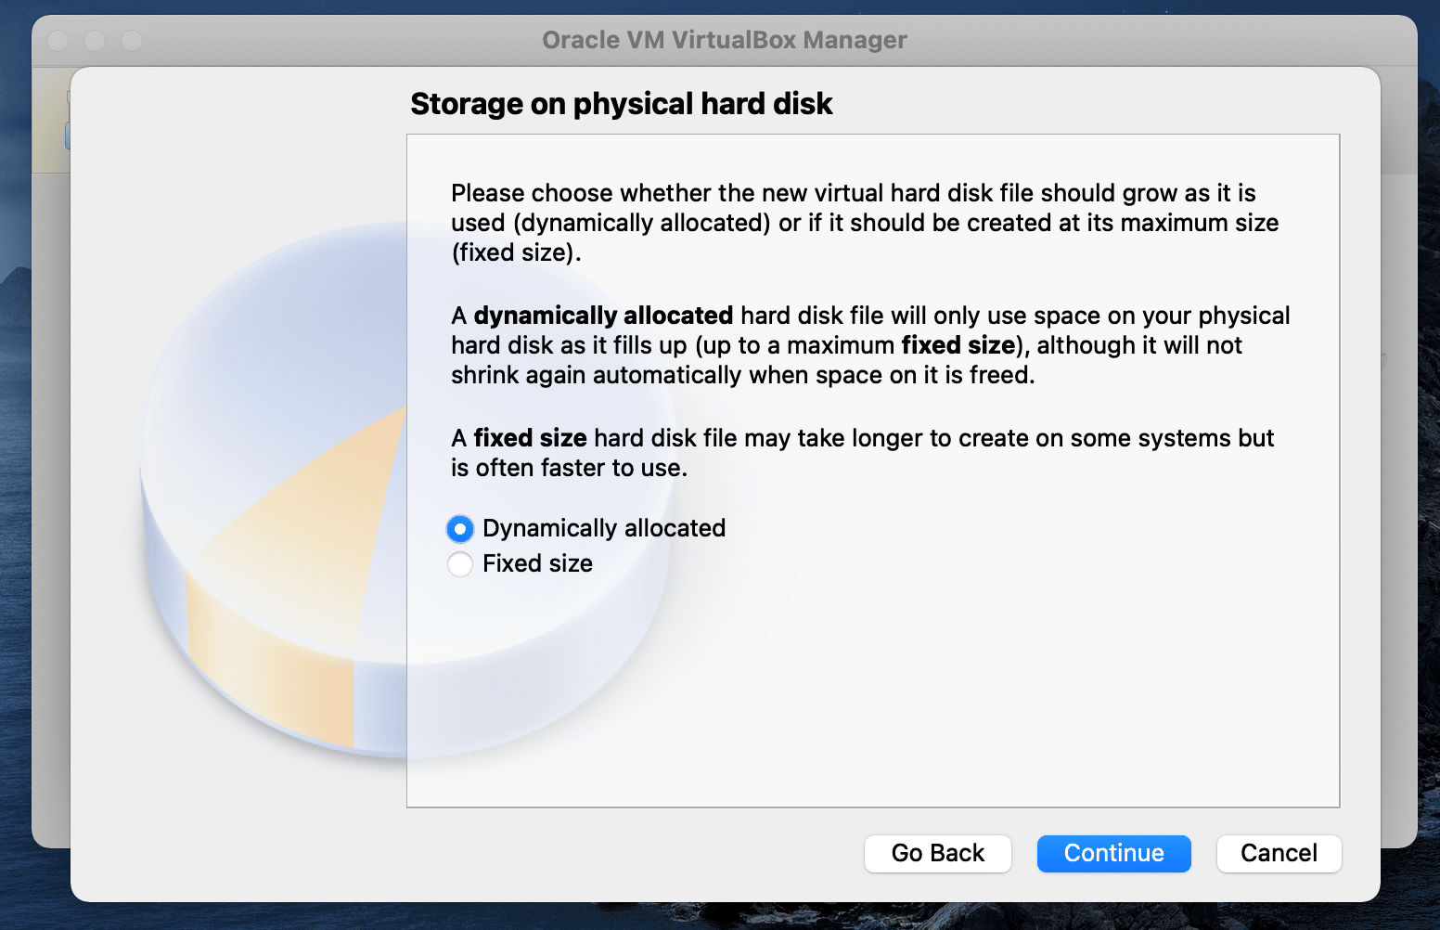This screenshot has width=1440, height=930.
Task: Click the fixed size bold text in description
Action: [530, 437]
